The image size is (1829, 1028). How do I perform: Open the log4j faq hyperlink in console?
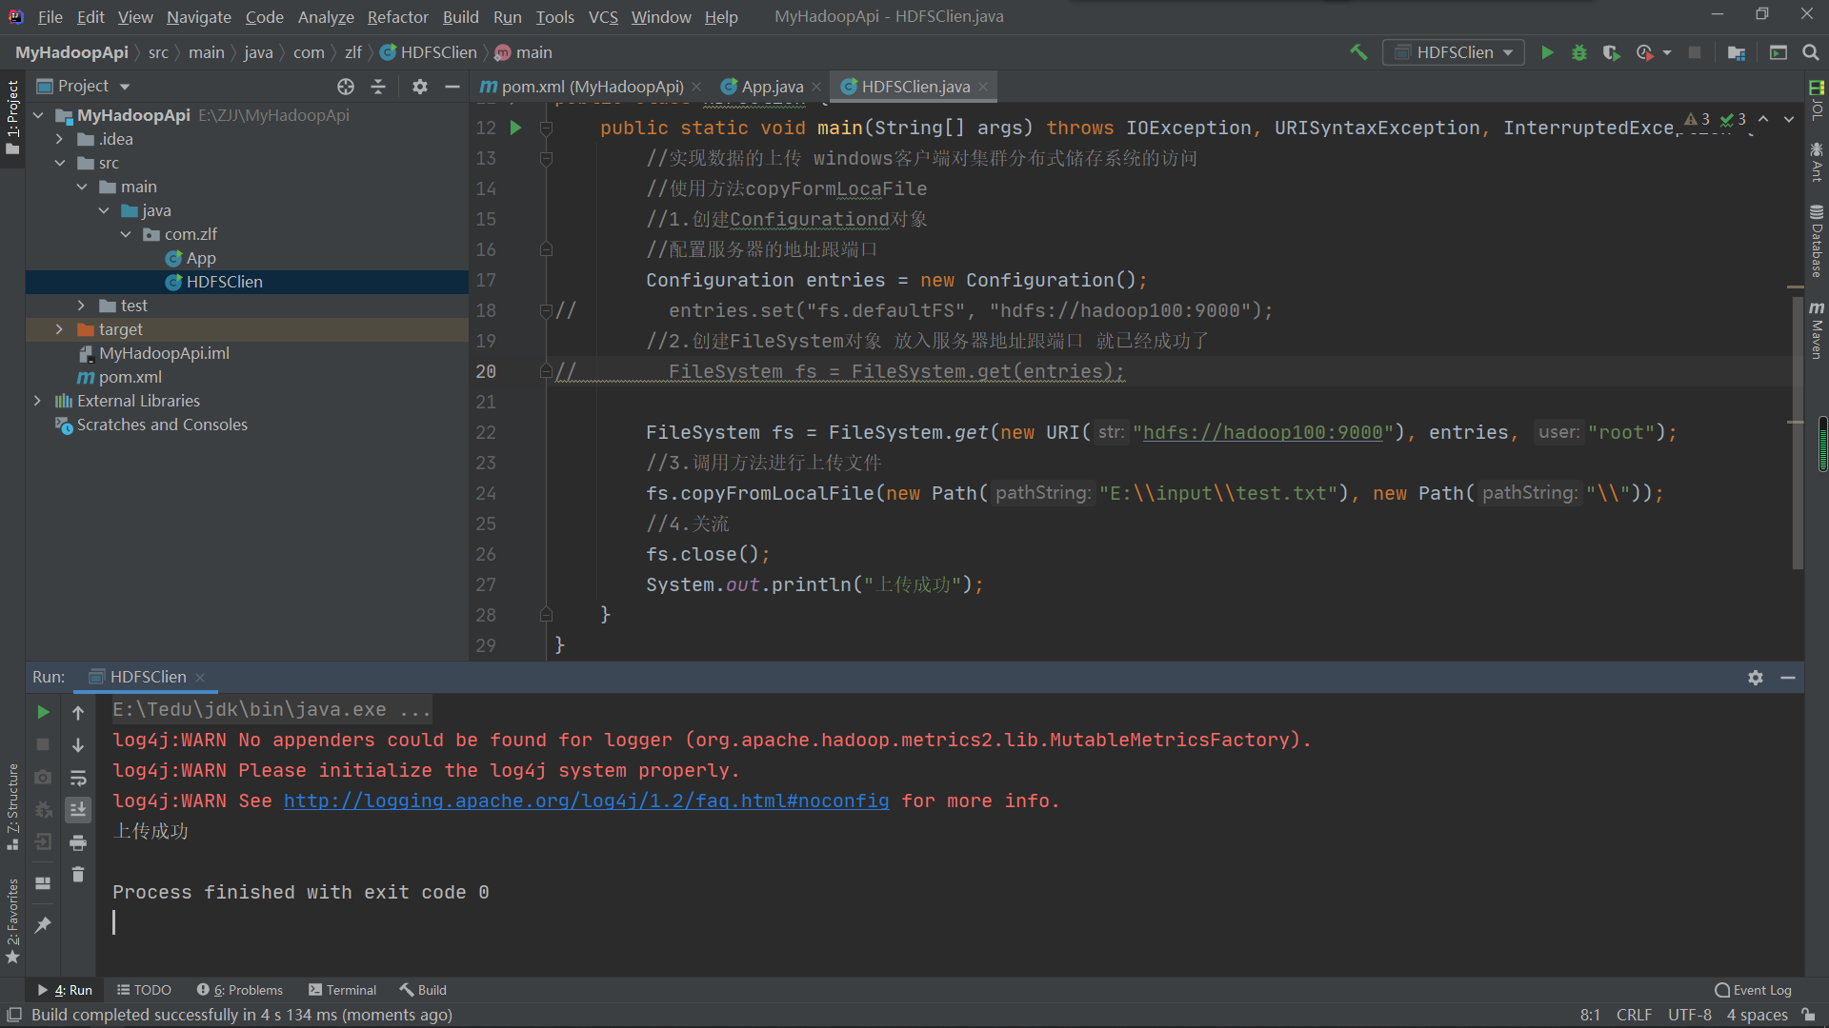click(586, 801)
